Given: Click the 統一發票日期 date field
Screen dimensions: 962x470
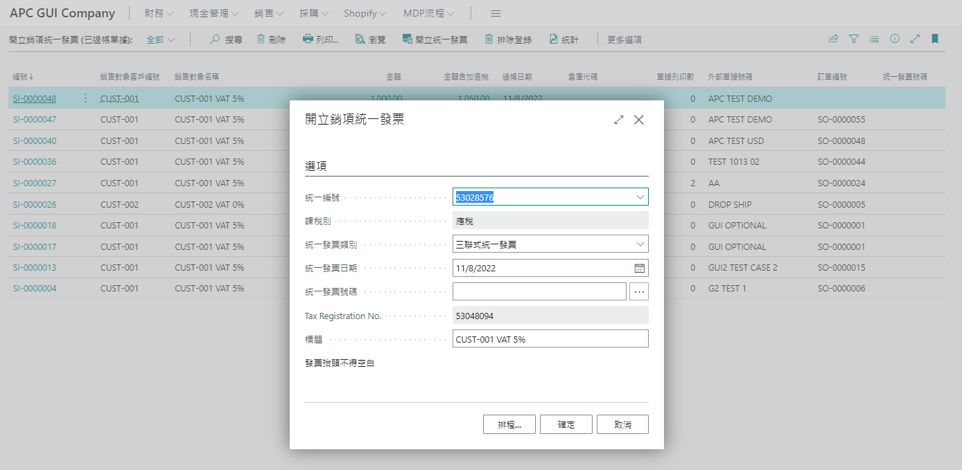Looking at the screenshot, I should coord(550,268).
